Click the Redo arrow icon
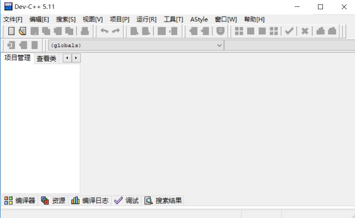This screenshot has height=218, width=355. tap(116, 31)
